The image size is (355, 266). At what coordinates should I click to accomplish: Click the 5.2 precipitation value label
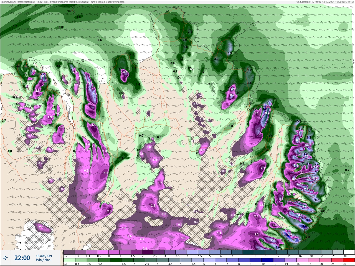click(x=232, y=95)
